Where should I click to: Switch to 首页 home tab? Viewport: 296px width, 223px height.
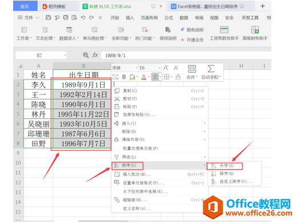(x=25, y=6)
